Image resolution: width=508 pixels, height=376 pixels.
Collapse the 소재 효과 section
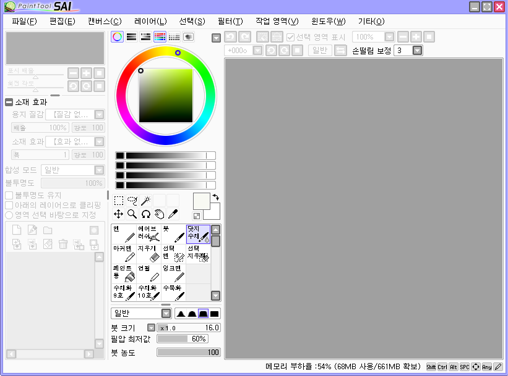pyautogui.click(x=9, y=102)
